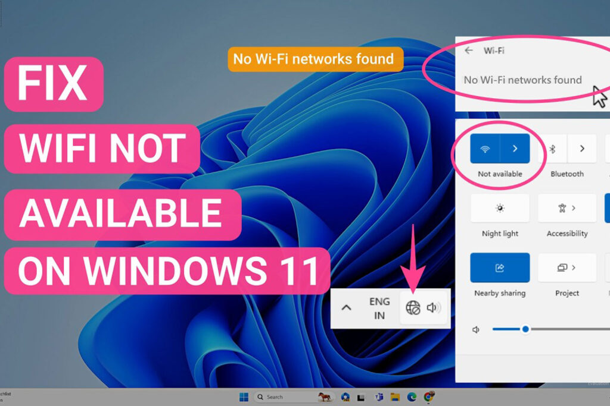
Task: Click the volume slider track
Action: pos(566,329)
